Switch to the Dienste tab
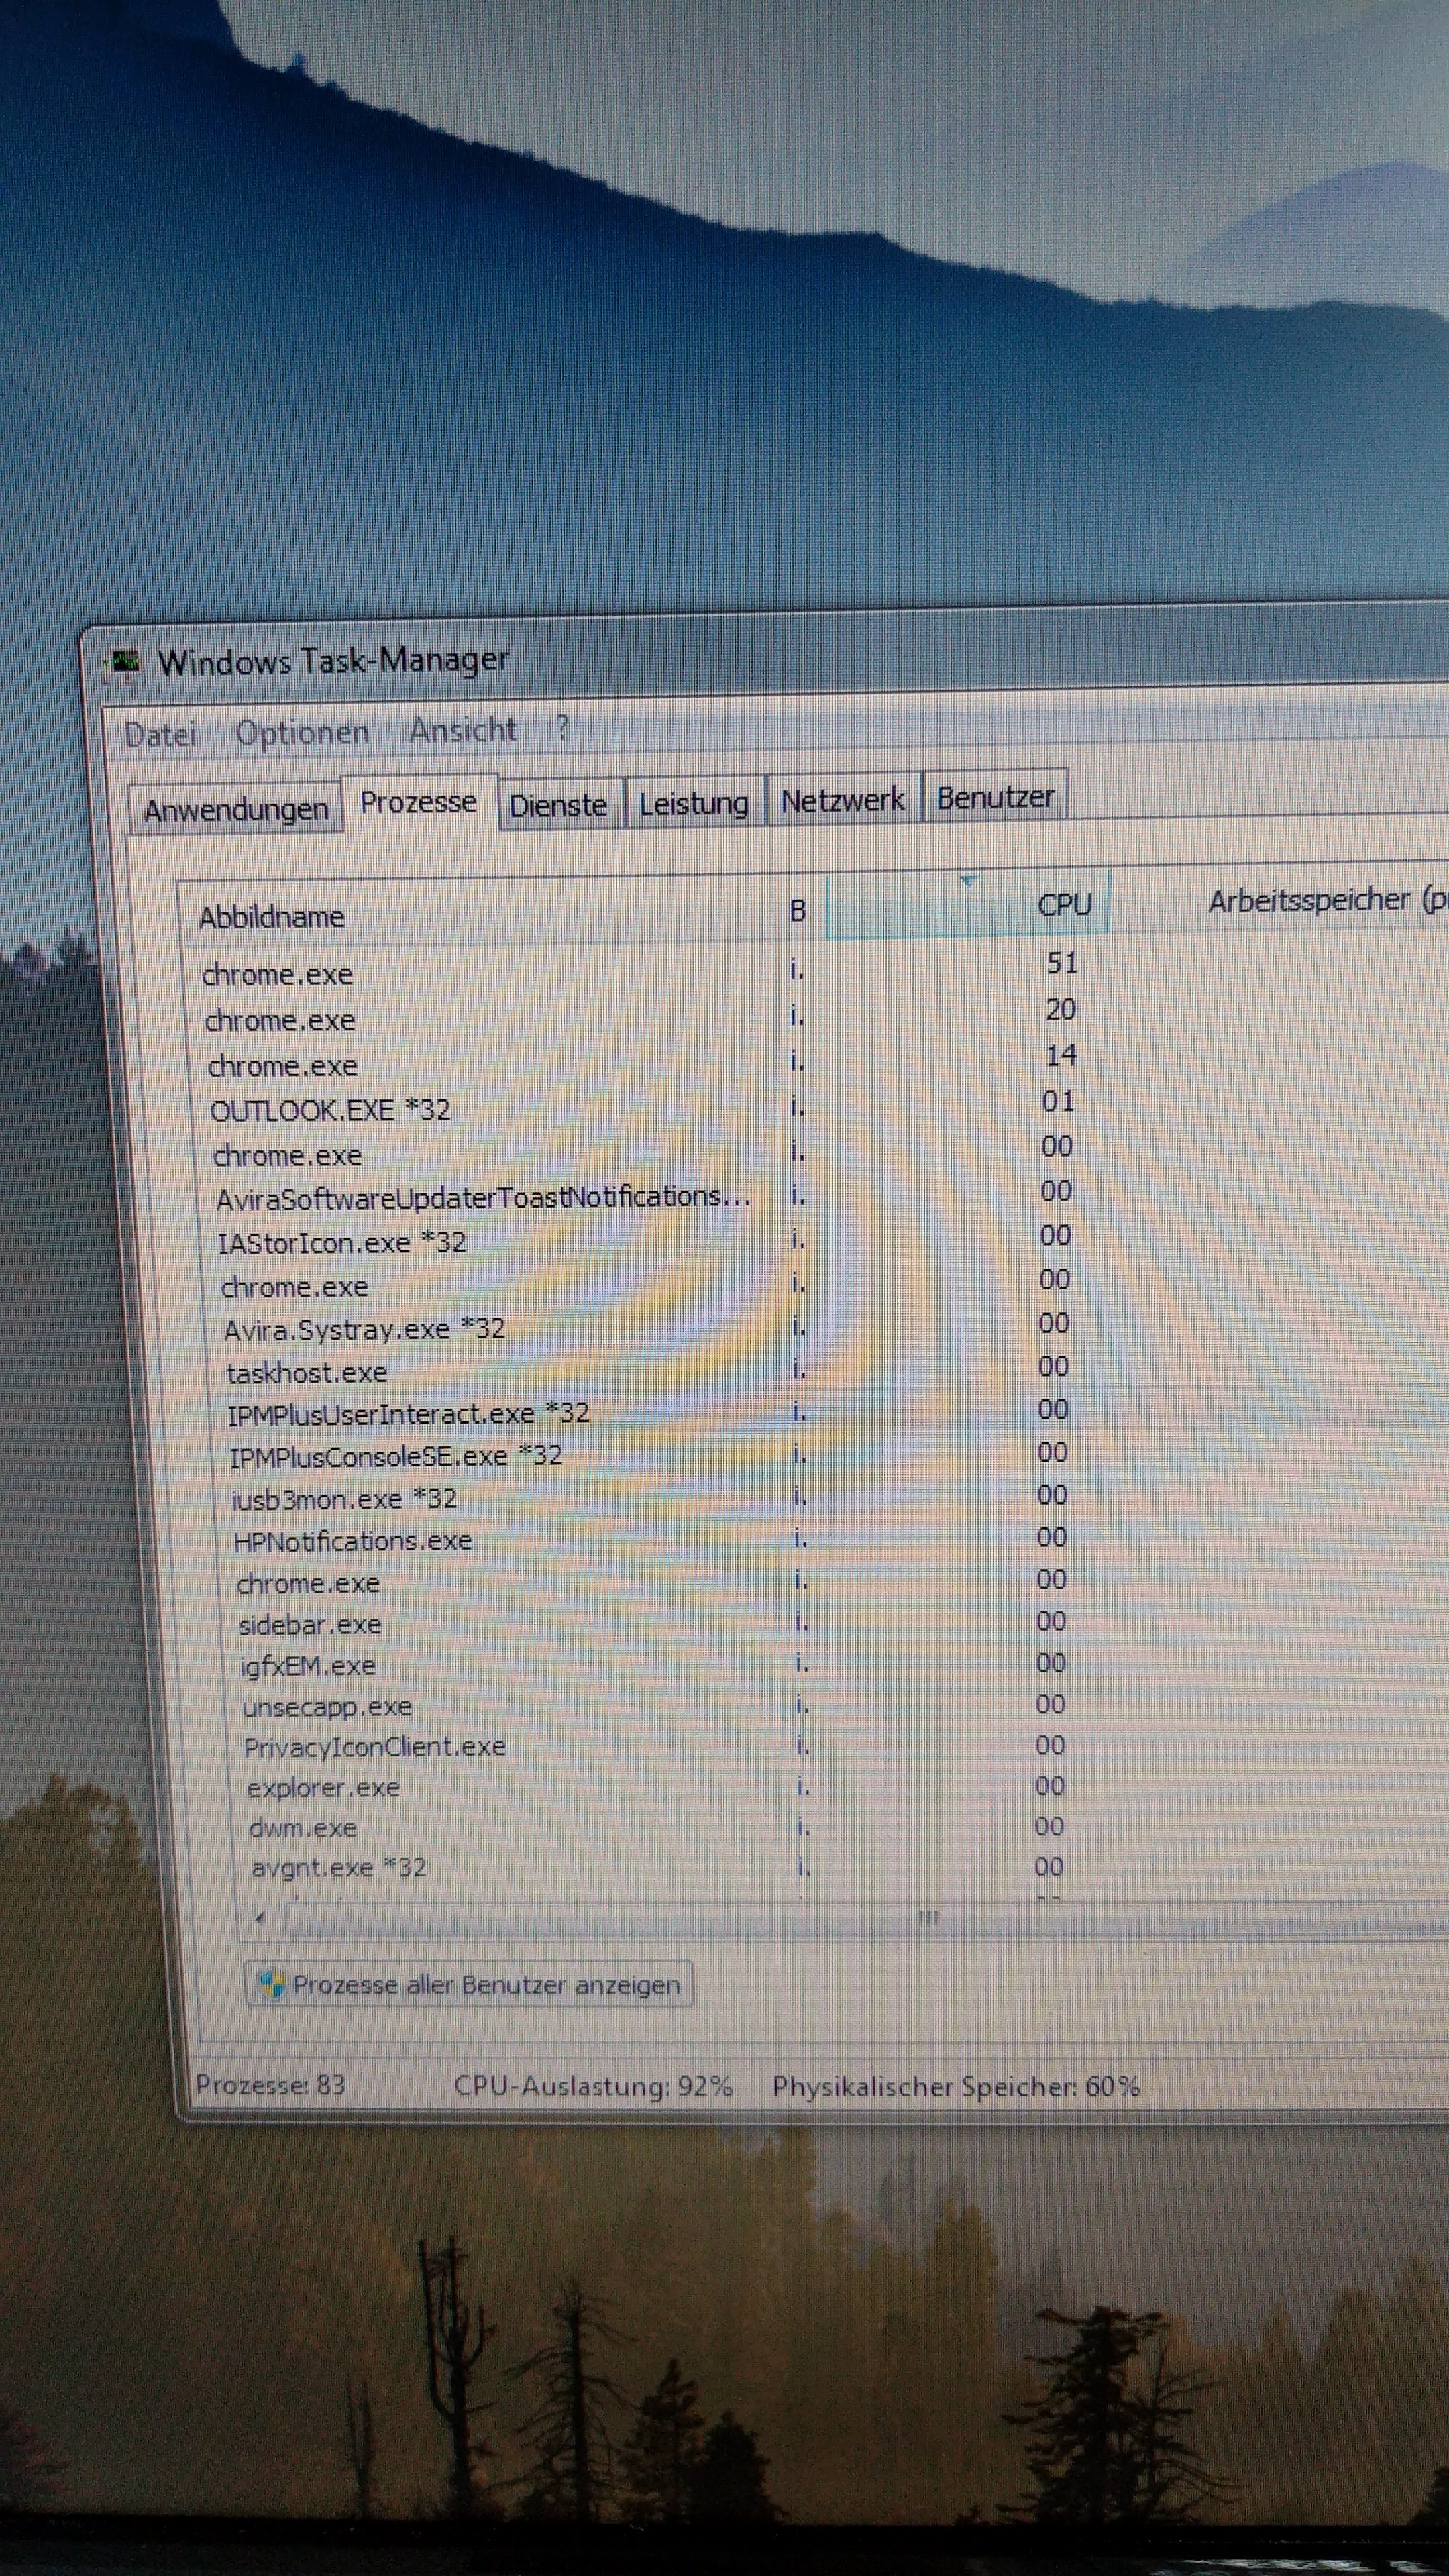 tap(558, 806)
